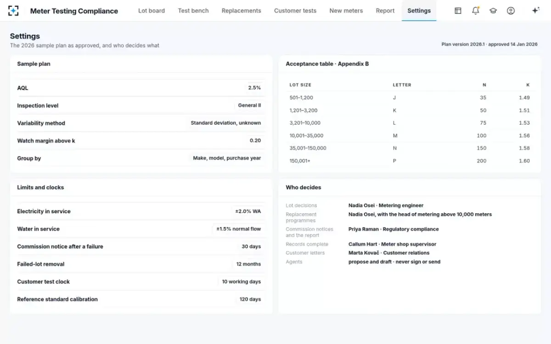Click the Agents rule propose and draft text
Image resolution: width=551 pixels, height=344 pixels.
tap(394, 262)
